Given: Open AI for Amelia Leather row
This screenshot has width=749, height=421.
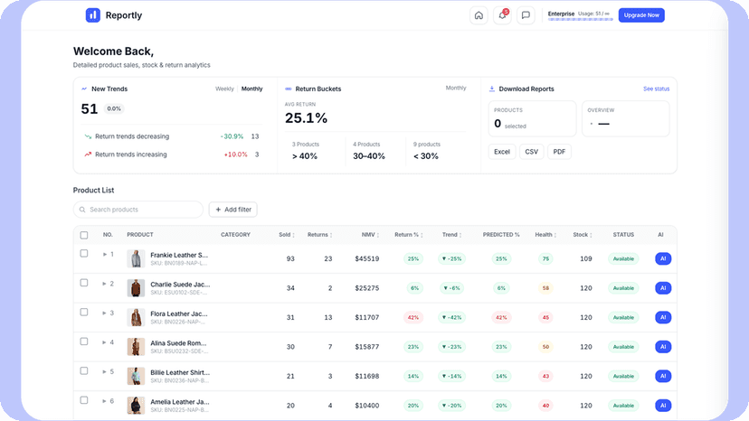Looking at the screenshot, I should pyautogui.click(x=663, y=406).
